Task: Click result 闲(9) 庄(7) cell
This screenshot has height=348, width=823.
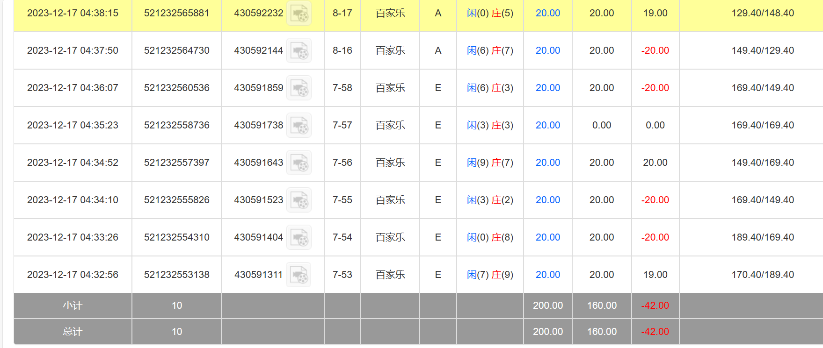Action: [490, 163]
